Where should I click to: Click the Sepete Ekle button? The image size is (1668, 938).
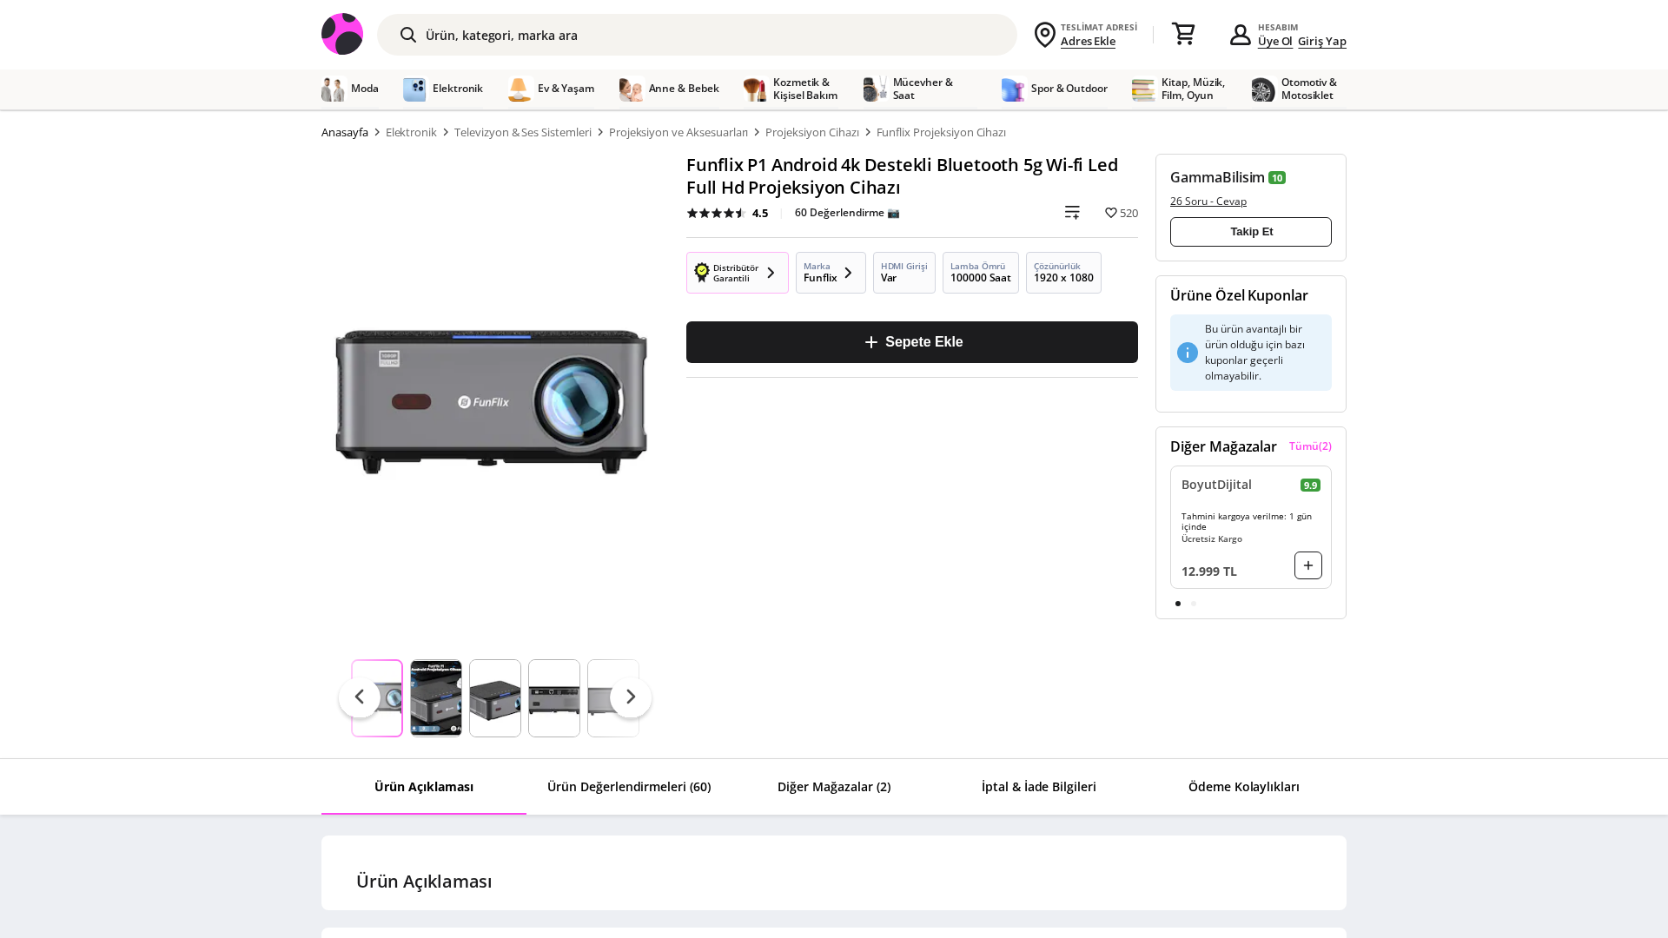pos(911,341)
